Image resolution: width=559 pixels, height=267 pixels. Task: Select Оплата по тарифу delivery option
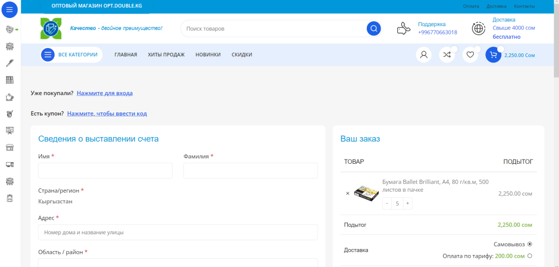tap(530, 256)
